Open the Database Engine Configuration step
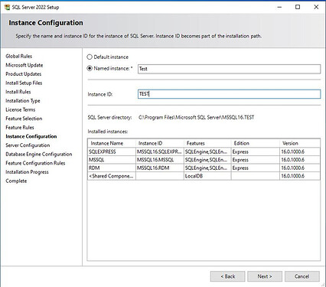 pos(39,155)
